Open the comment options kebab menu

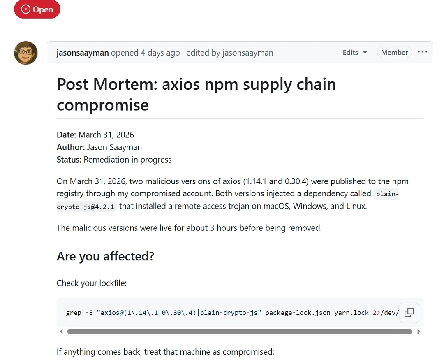click(x=423, y=52)
